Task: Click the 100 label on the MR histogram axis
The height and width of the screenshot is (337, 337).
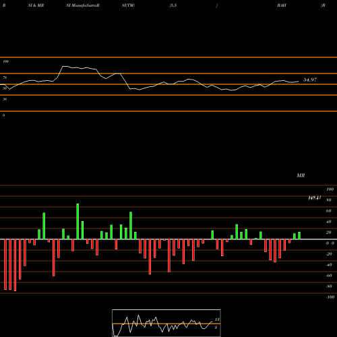Action: [x=330, y=189]
